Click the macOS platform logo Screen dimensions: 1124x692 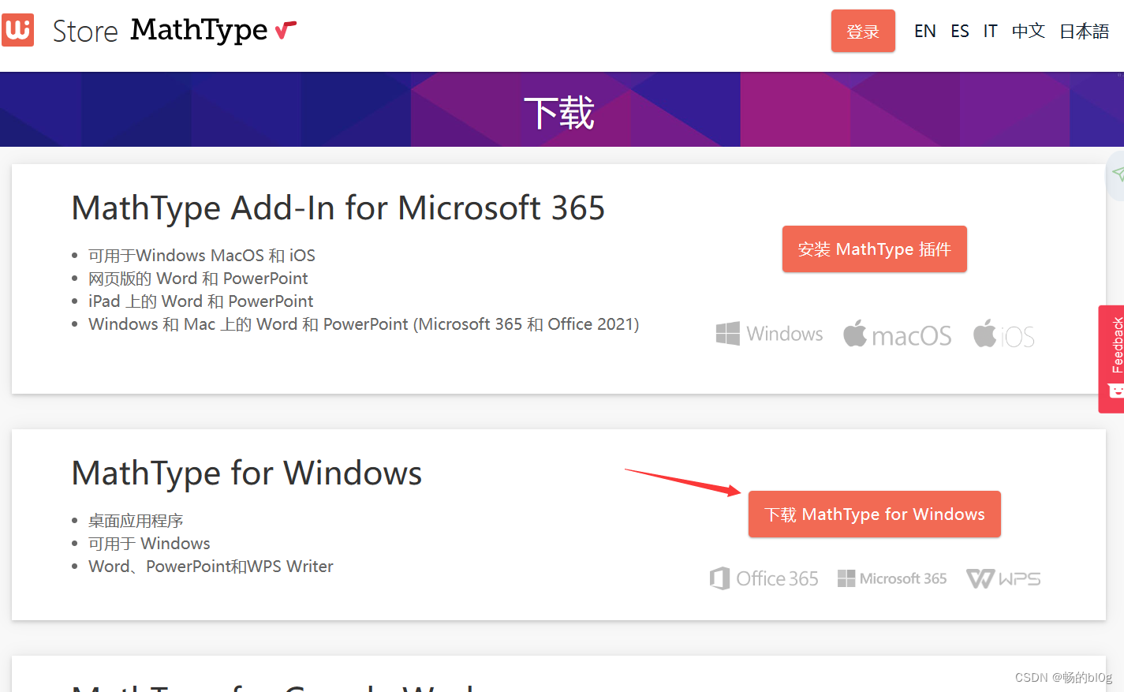[898, 335]
